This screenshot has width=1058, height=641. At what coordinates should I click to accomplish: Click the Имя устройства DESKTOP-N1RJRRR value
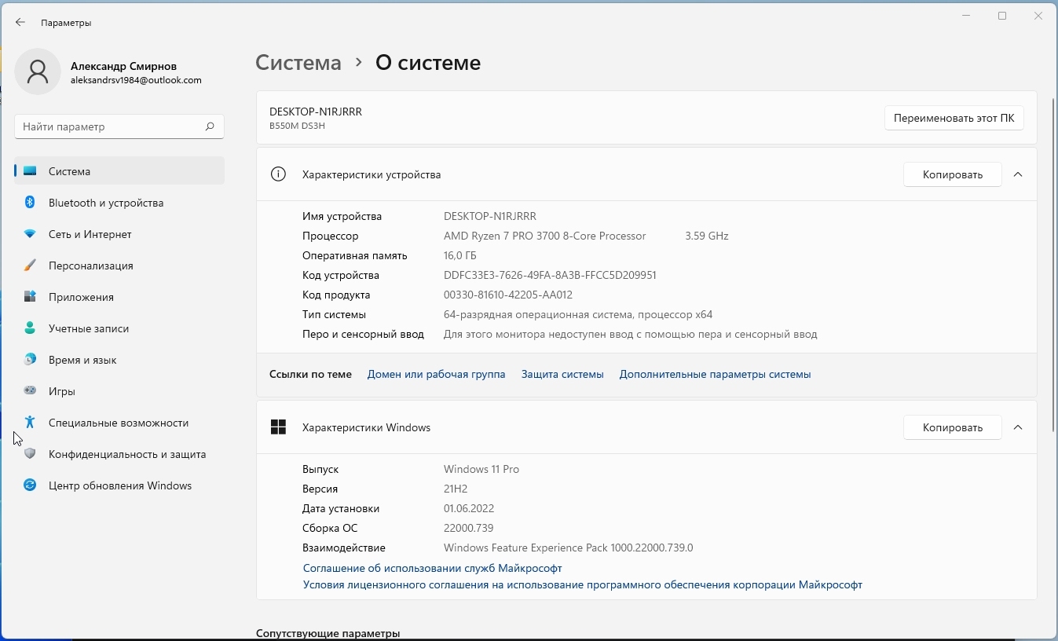(x=490, y=217)
